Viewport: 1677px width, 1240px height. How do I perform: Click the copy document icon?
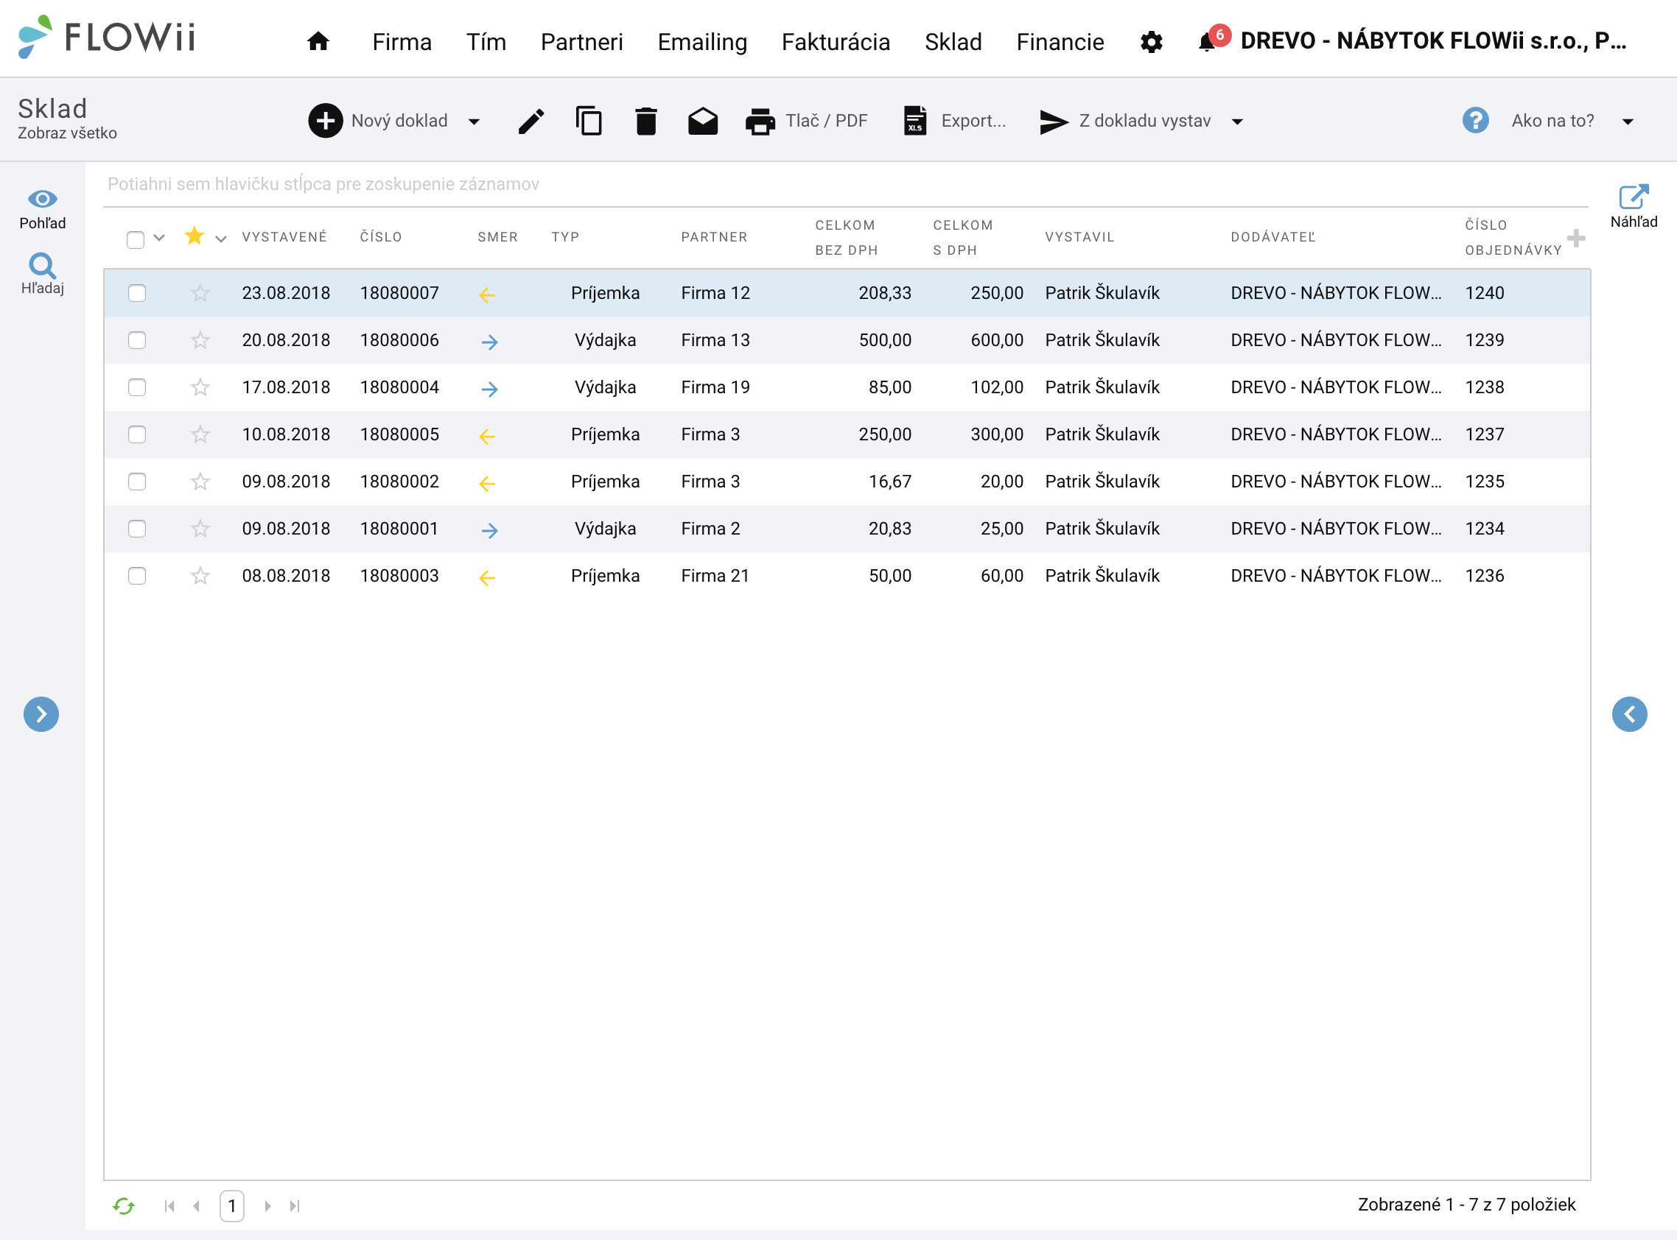(589, 121)
